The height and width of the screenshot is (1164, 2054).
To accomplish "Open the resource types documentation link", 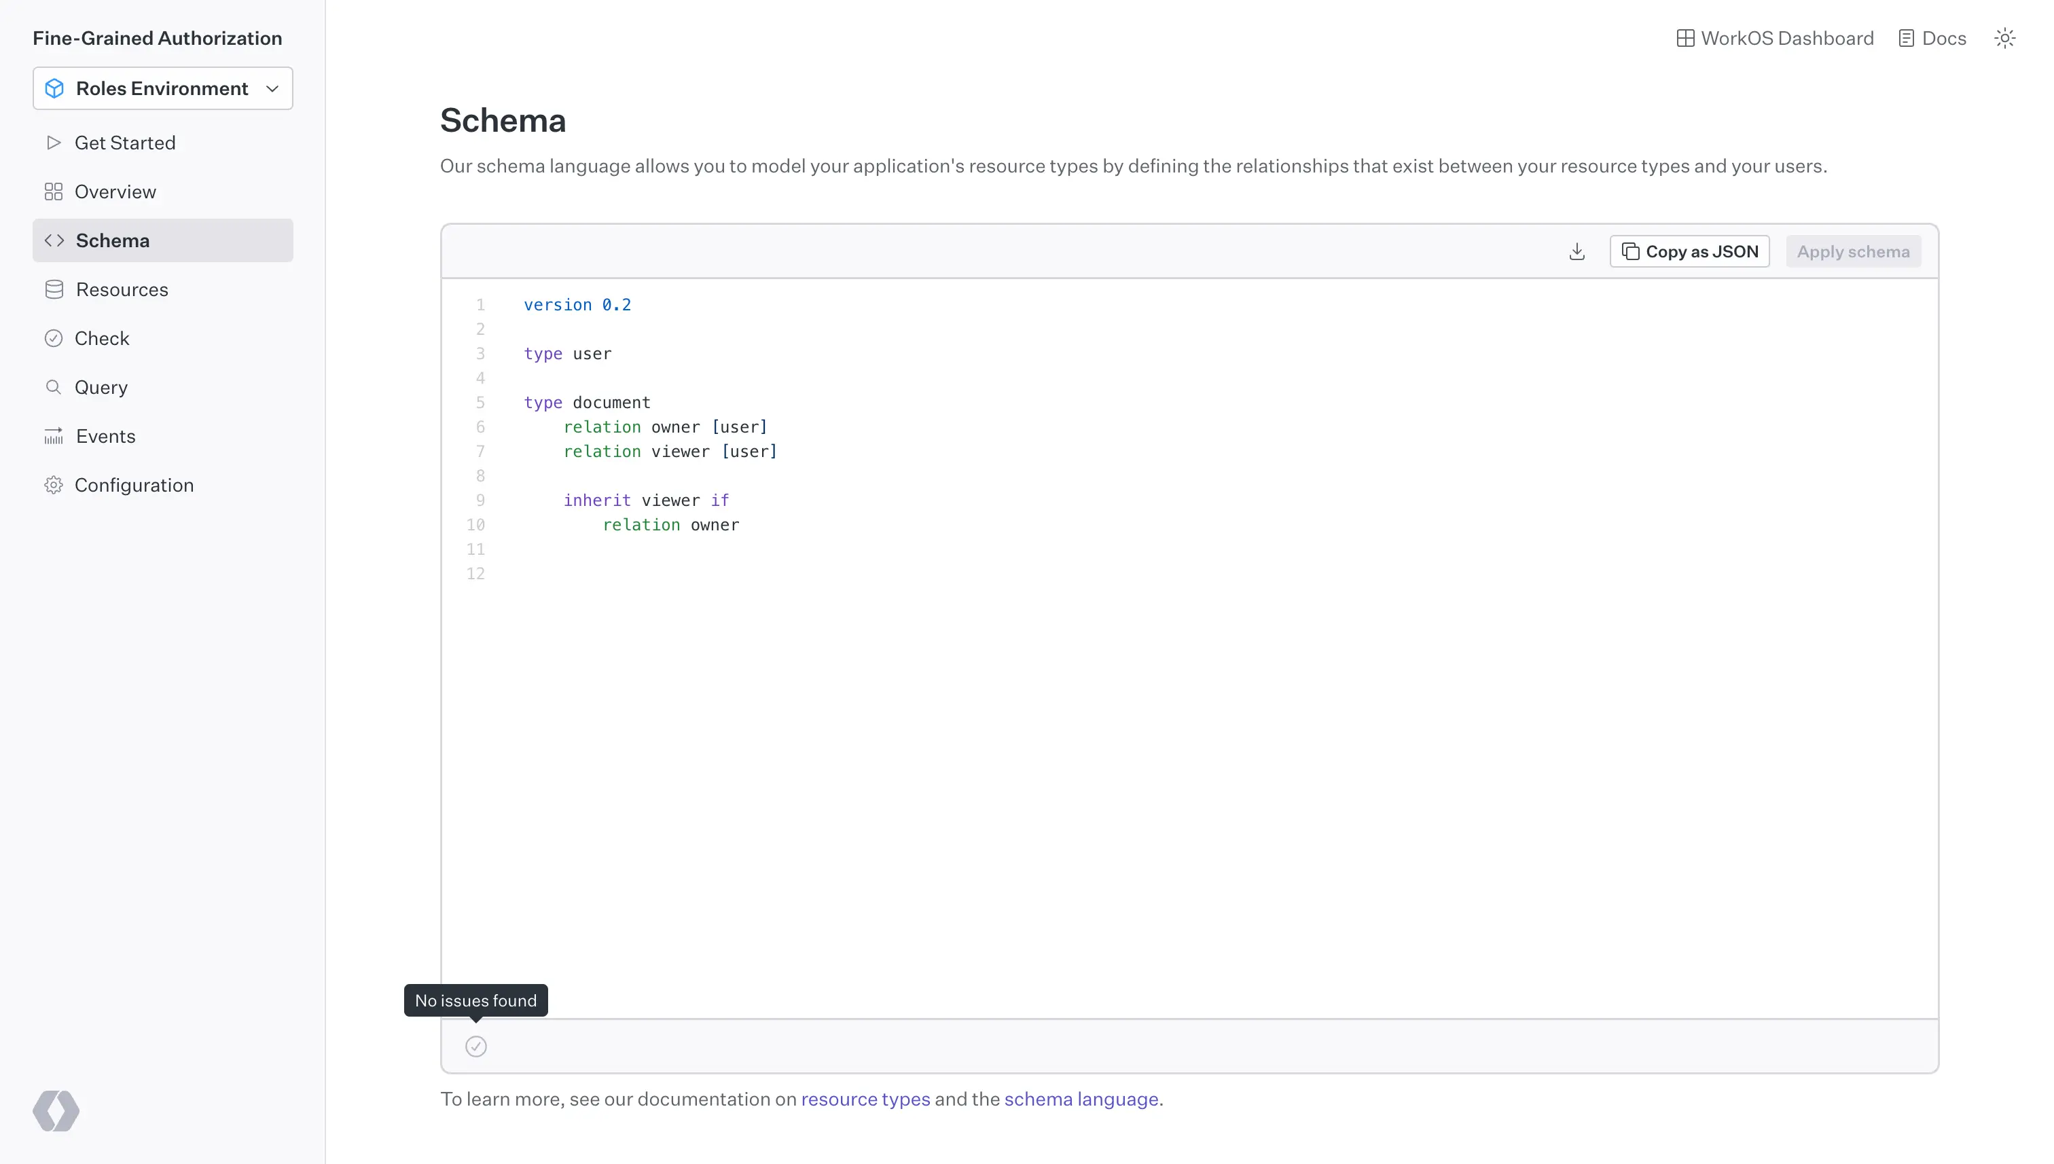I will click(865, 1099).
